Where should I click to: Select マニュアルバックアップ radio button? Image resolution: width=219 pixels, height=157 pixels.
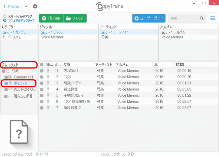pyautogui.click(x=5, y=21)
